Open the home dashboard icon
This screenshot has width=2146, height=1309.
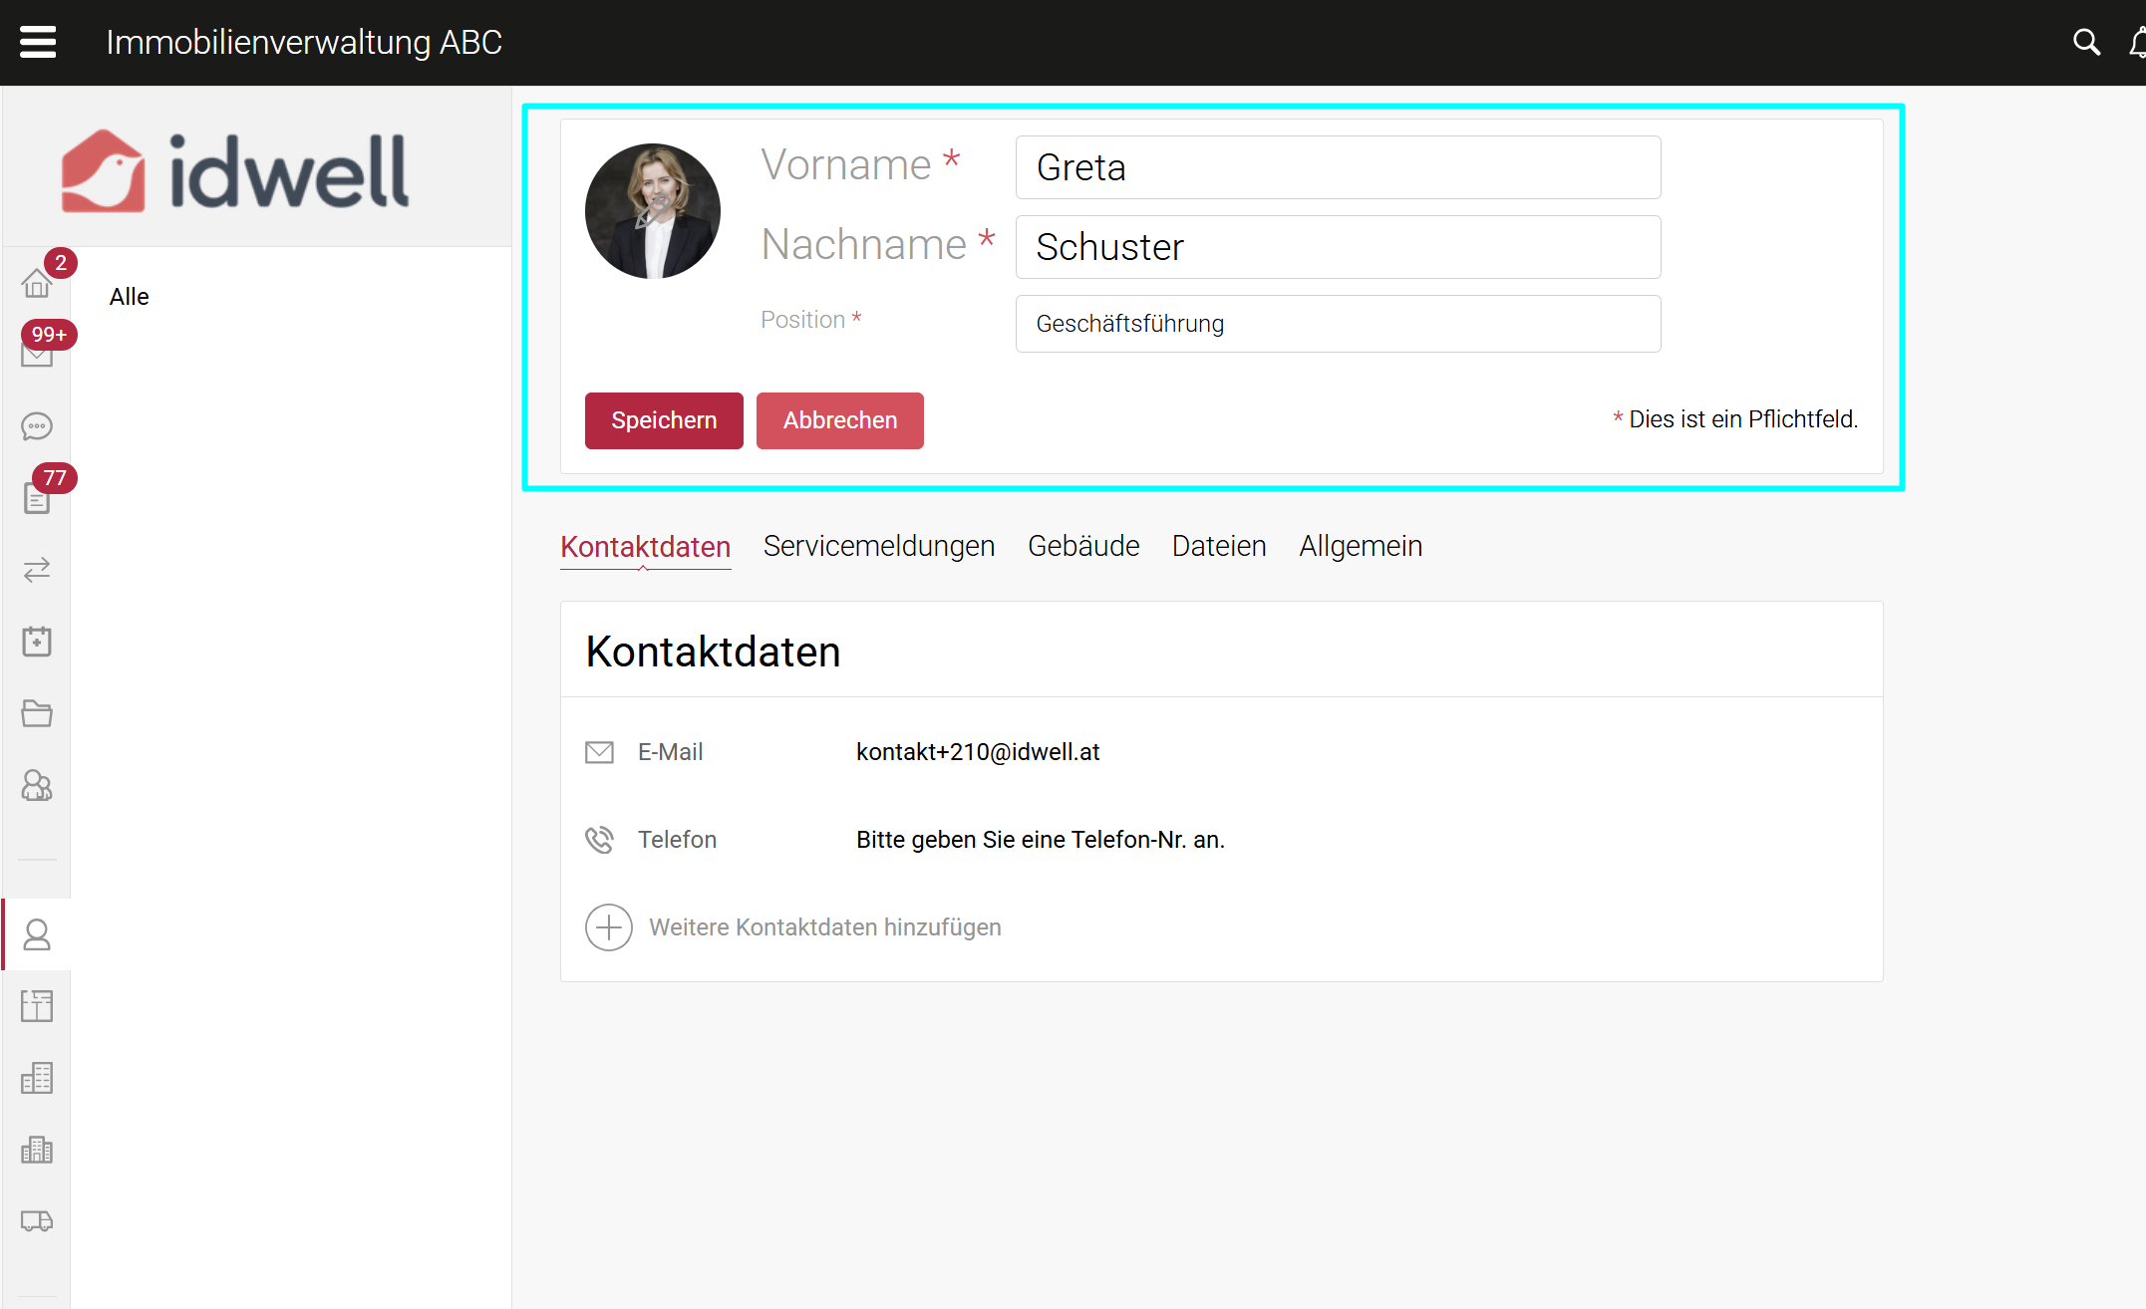tap(37, 284)
